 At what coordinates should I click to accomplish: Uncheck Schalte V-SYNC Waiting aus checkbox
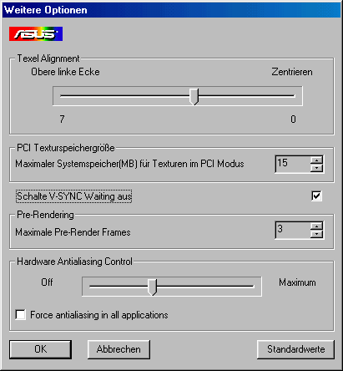tap(316, 196)
